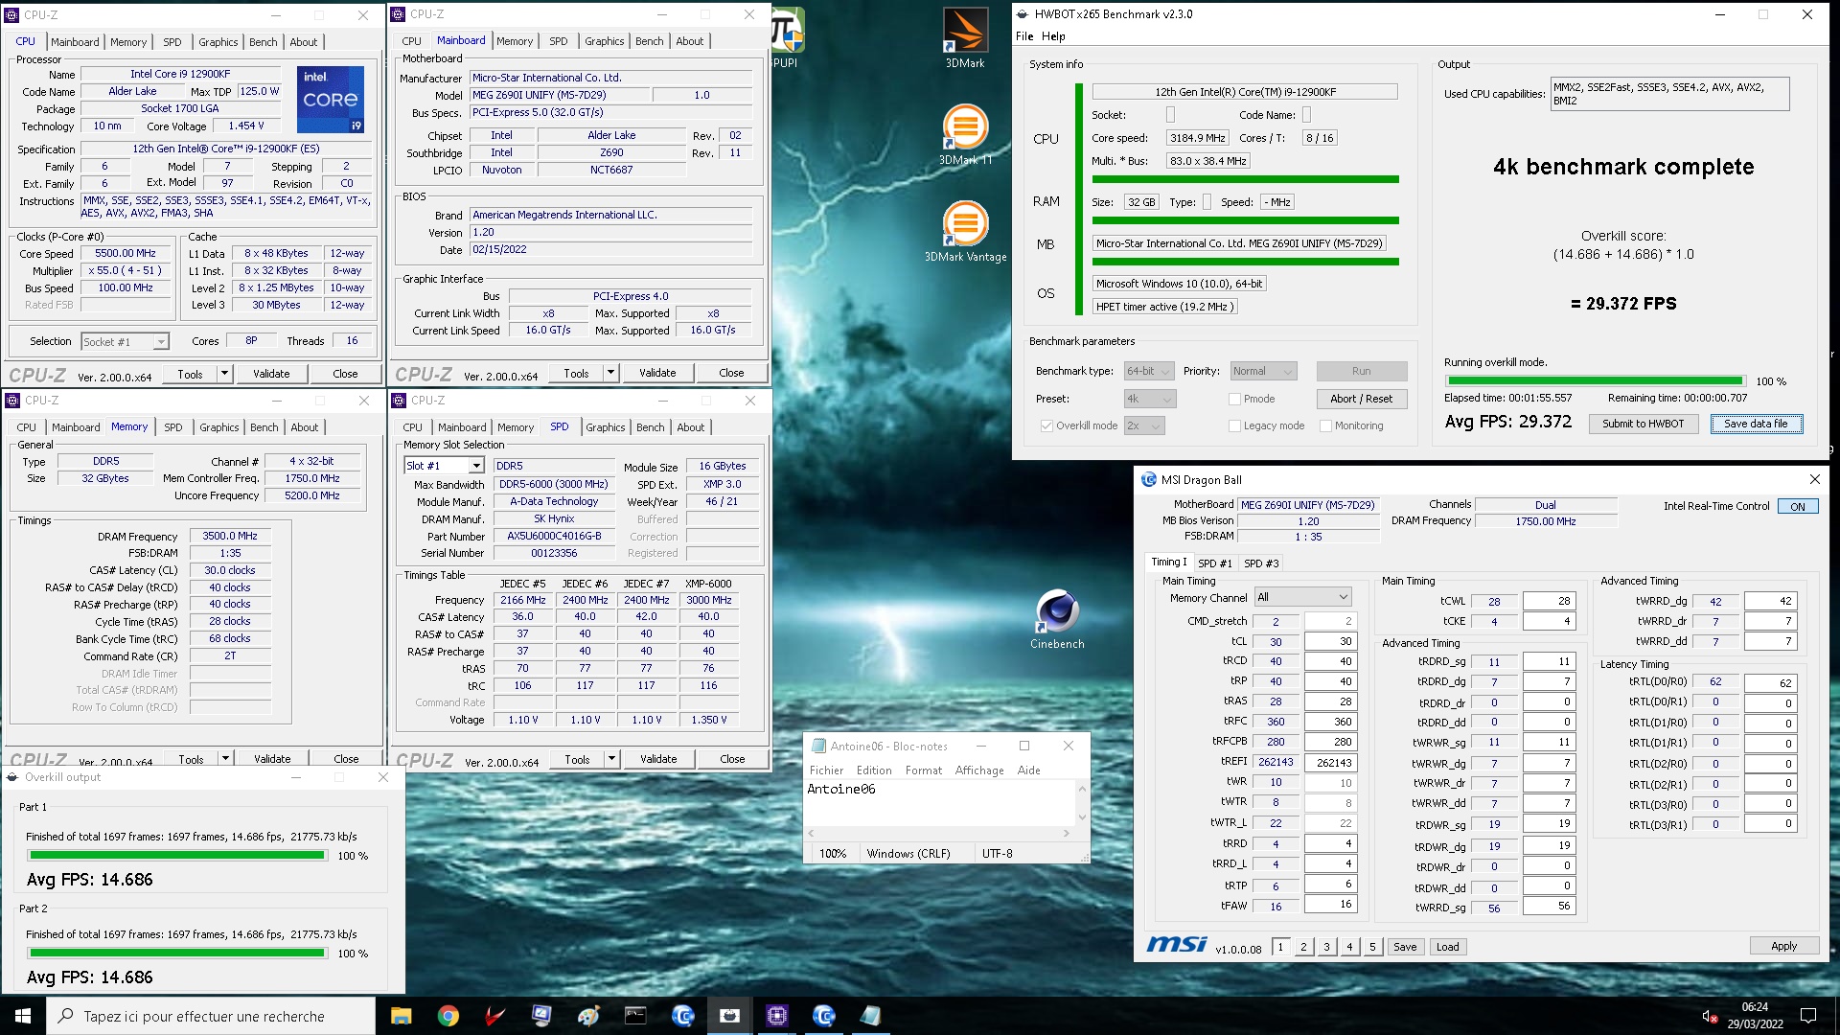Enable Monitoring checkbox

pyautogui.click(x=1325, y=425)
